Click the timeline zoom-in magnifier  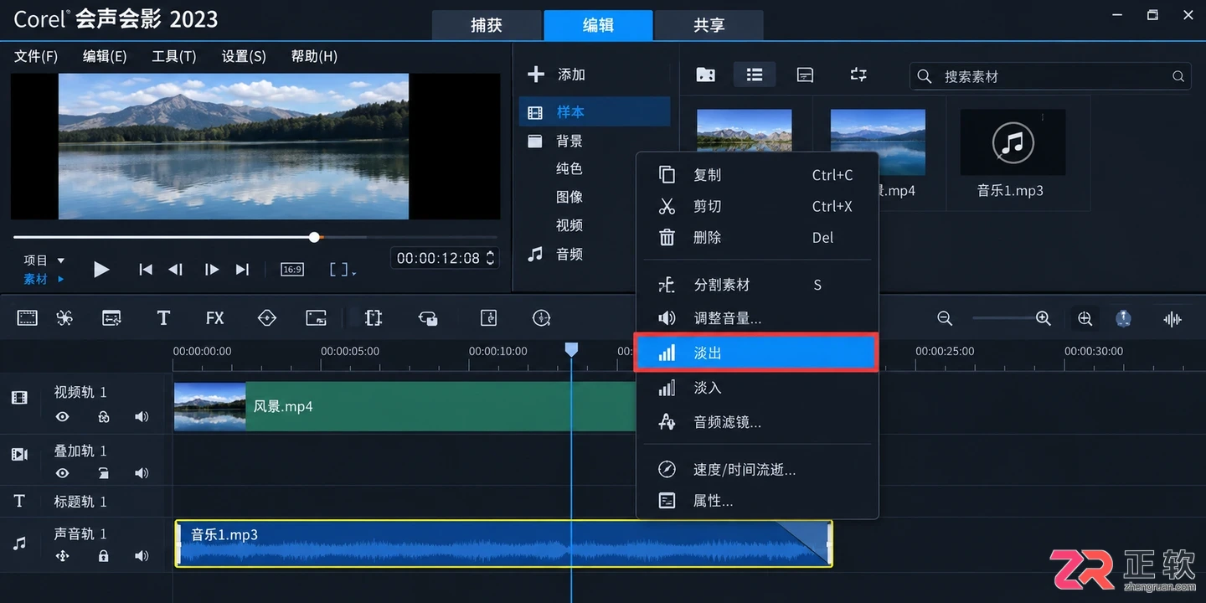pyautogui.click(x=1043, y=318)
